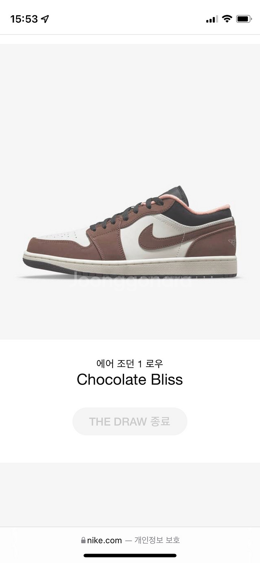Open the nike.com address bar
260x563 pixels.
[130, 540]
